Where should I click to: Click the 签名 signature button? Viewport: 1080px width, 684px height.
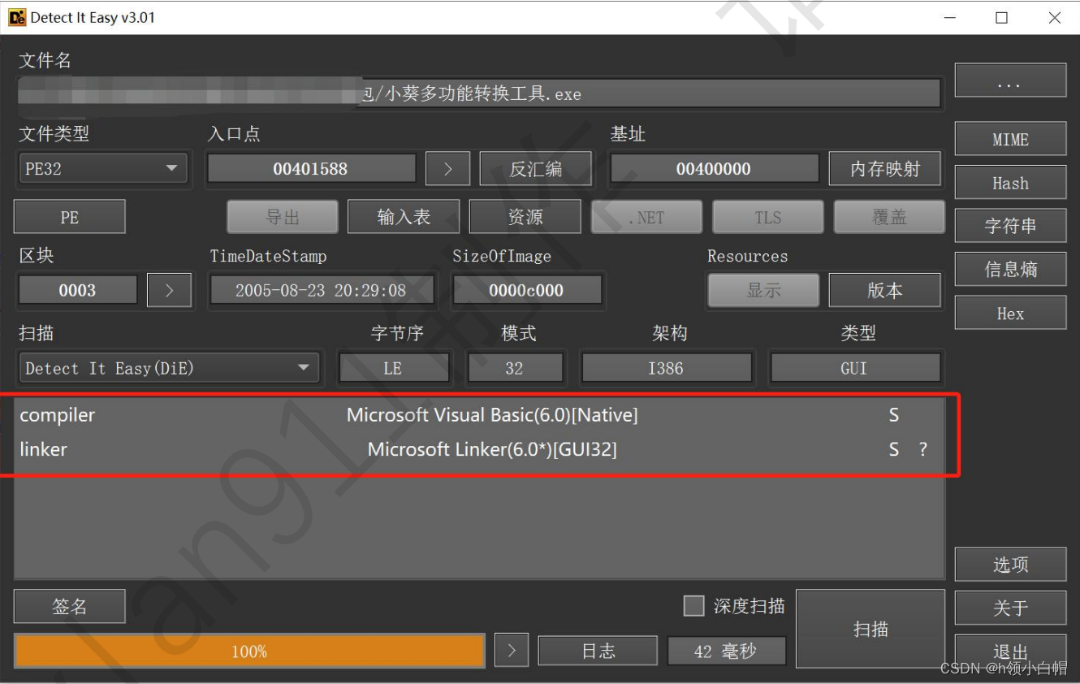(70, 606)
